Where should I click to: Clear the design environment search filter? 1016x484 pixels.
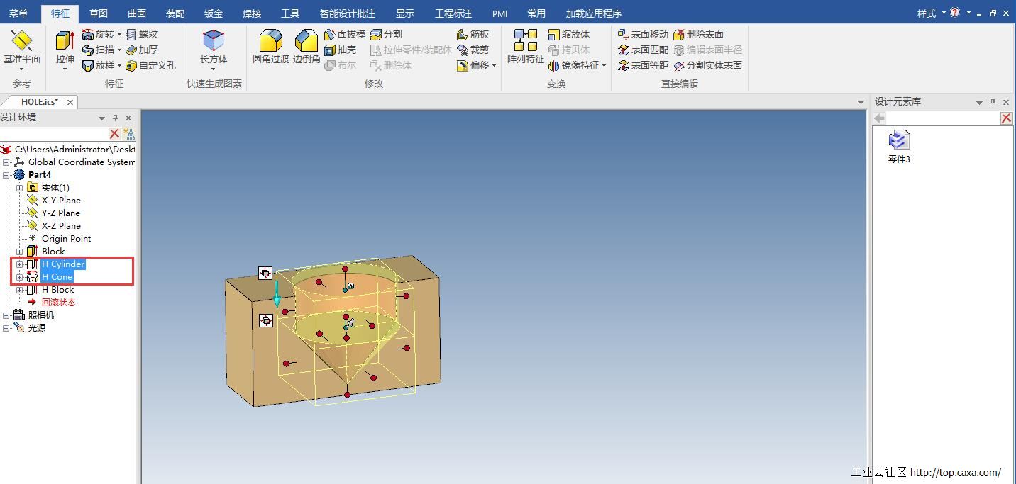click(114, 133)
